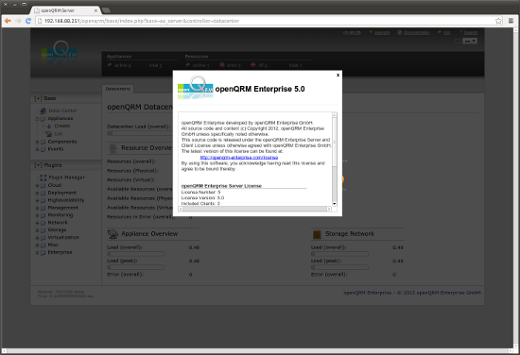This screenshot has width=520, height=355.
Task: Open the language dropdown in header
Action: [470, 41]
